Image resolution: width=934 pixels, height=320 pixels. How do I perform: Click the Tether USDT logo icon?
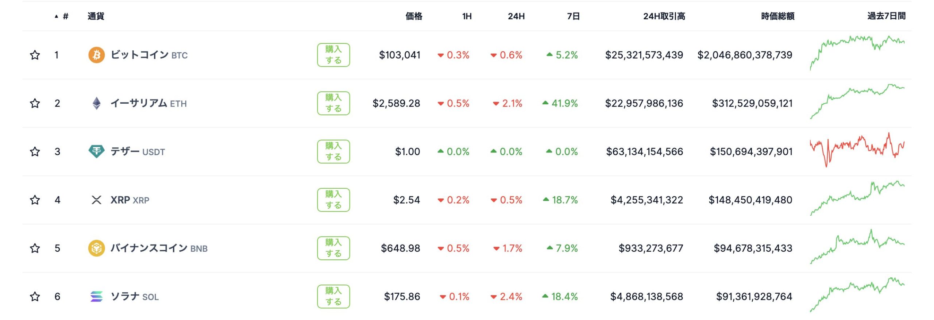coord(96,151)
